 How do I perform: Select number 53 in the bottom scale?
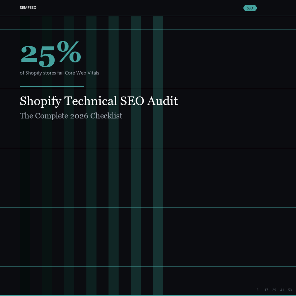[290, 290]
